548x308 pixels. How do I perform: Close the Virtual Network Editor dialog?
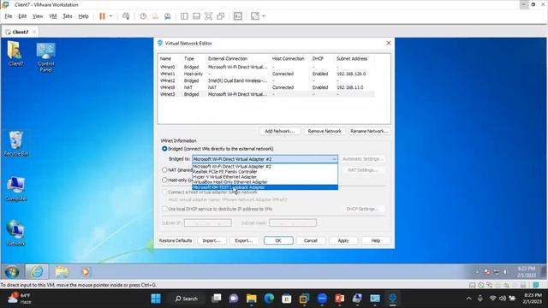click(388, 43)
